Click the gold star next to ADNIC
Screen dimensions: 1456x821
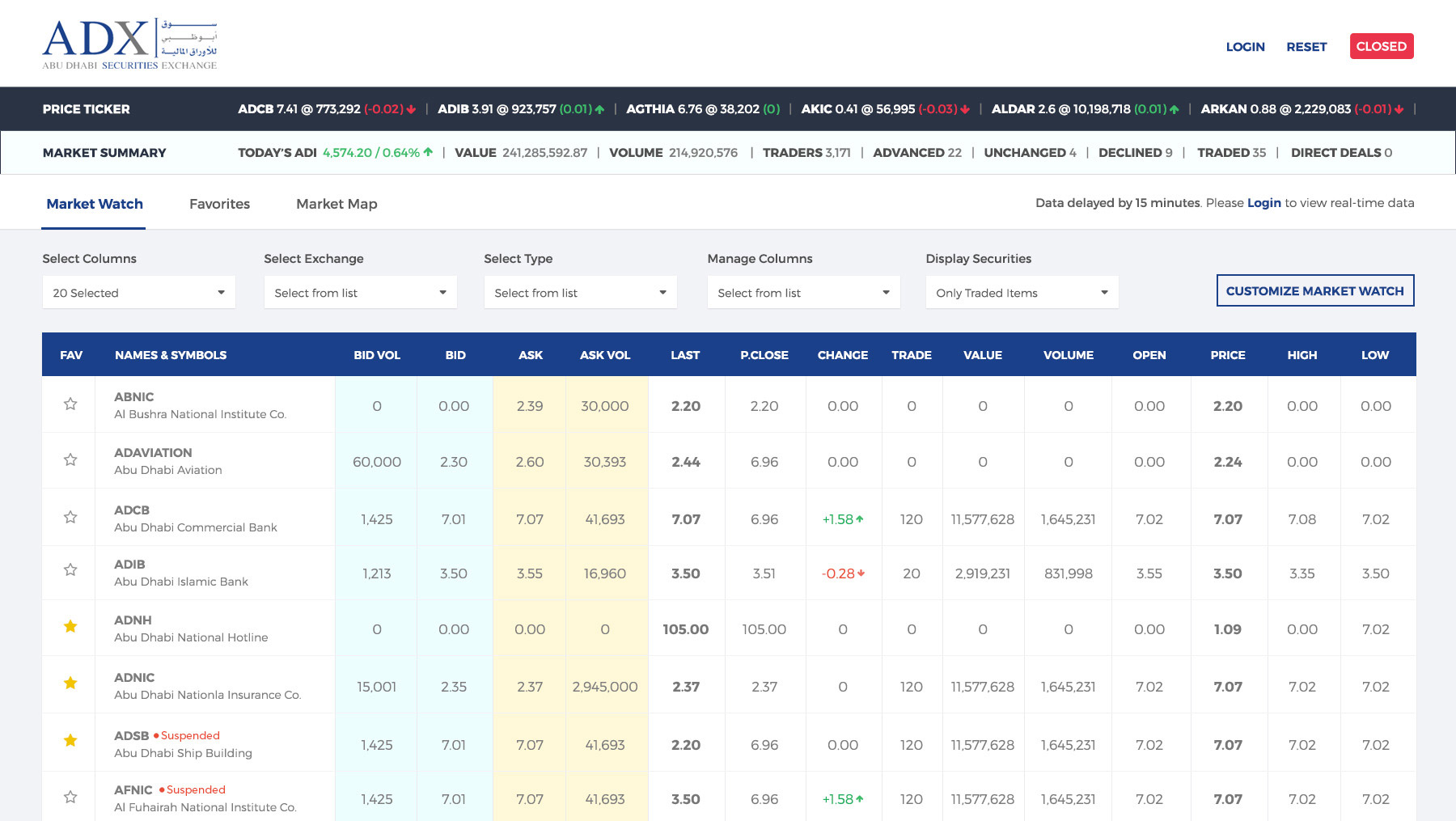click(70, 683)
